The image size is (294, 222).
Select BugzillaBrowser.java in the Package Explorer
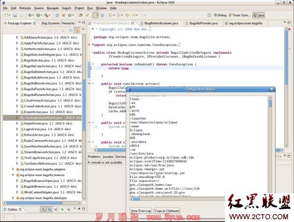[x=49, y=186]
